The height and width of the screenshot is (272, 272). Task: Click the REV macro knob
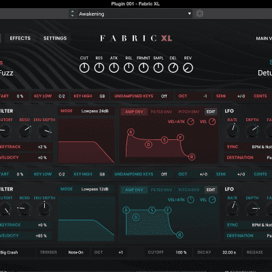coord(188,68)
